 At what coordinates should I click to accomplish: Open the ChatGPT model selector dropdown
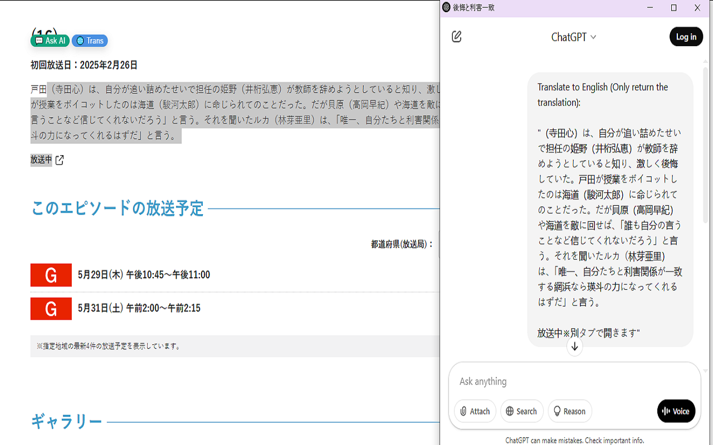(x=573, y=37)
